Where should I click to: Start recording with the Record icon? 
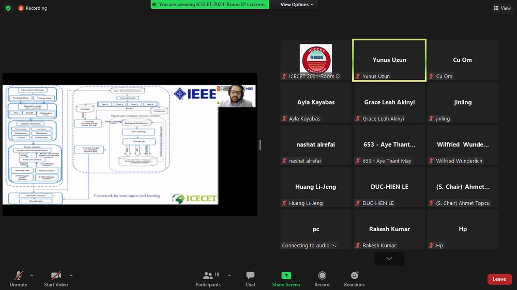coord(322,279)
